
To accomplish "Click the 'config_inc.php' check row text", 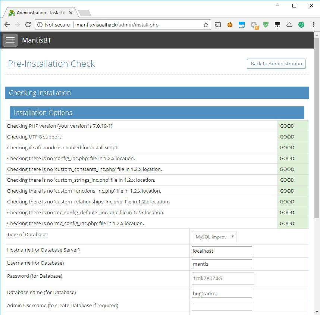I will click(71, 158).
